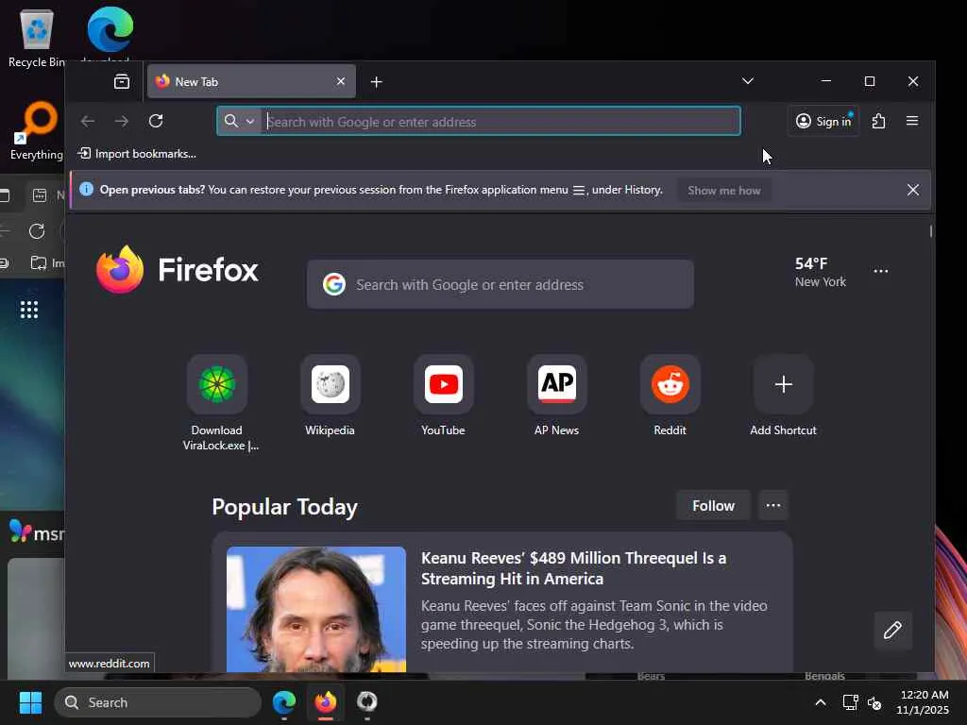The width and height of the screenshot is (967, 725).
Task: Click the Add Shortcut tile
Action: tap(783, 396)
